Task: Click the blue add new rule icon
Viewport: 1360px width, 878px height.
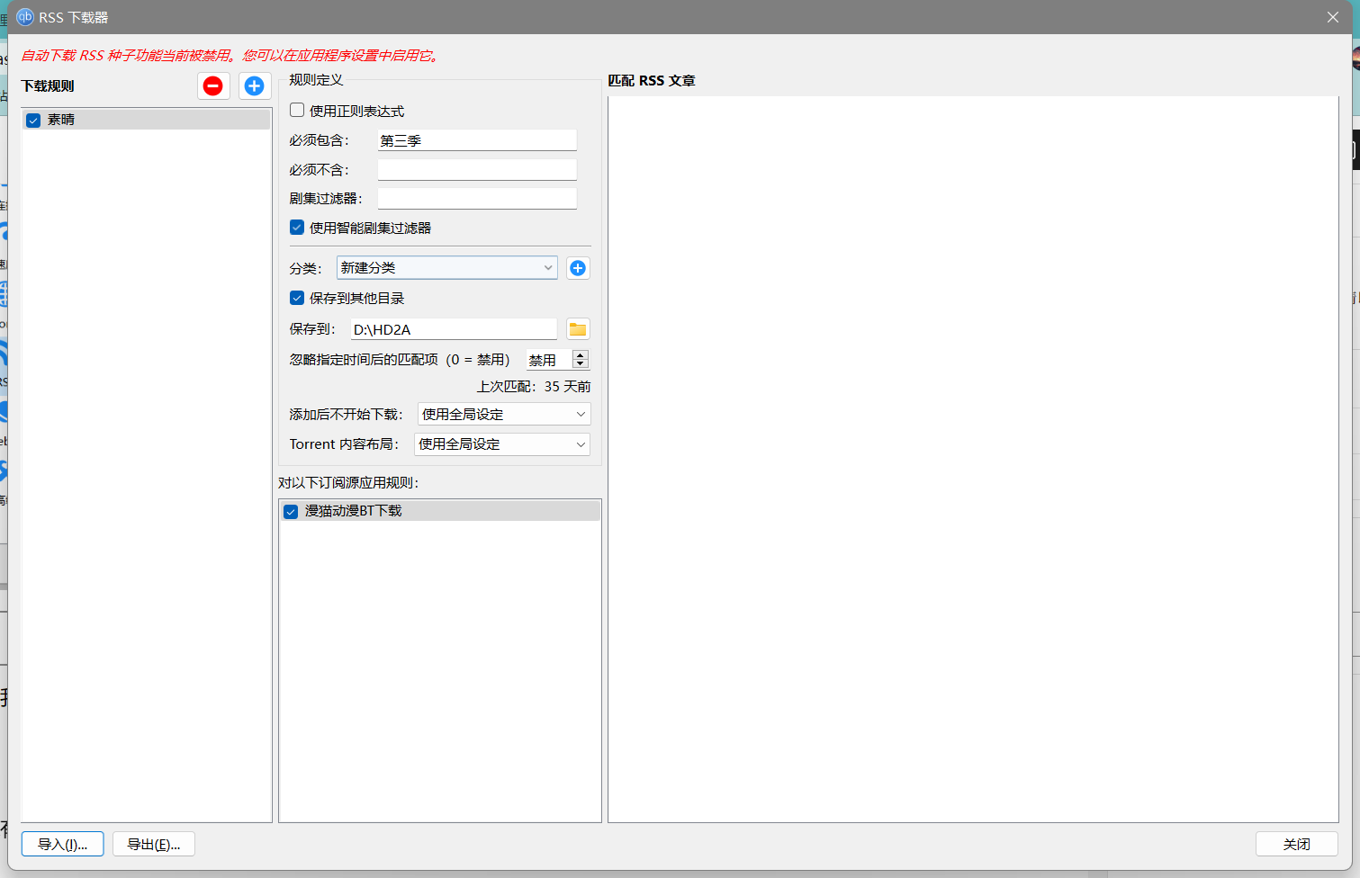Action: point(255,86)
